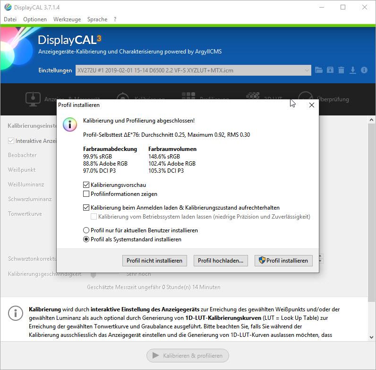Click the Weißpunkt label
Image resolution: width=376 pixels, height=370 pixels.
22,170
